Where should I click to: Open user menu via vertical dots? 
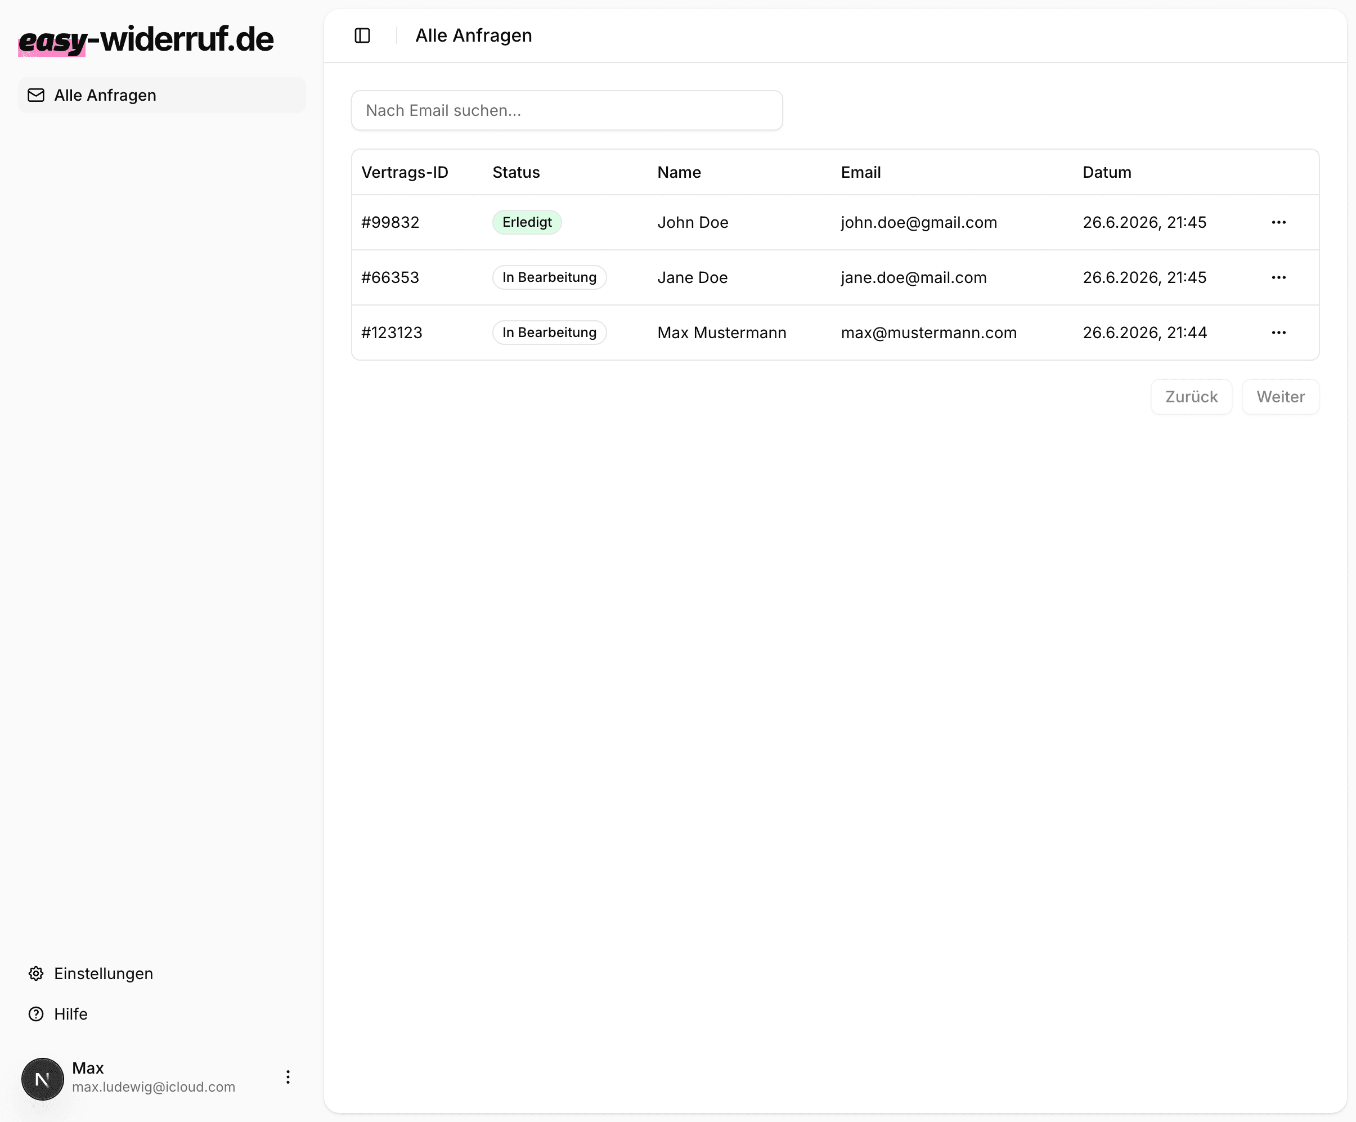click(288, 1077)
